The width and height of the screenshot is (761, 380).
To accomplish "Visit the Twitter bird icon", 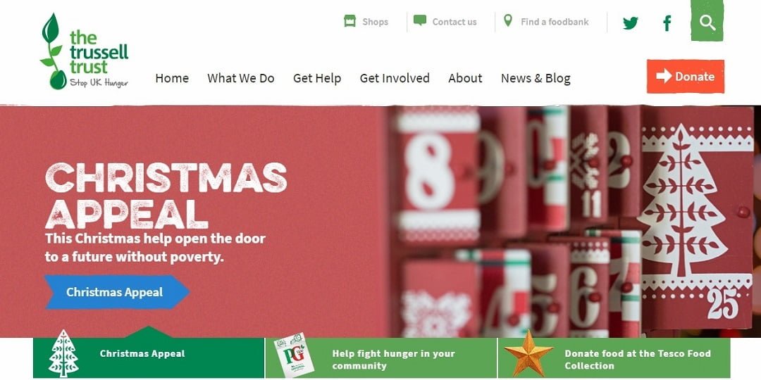I will 630,23.
